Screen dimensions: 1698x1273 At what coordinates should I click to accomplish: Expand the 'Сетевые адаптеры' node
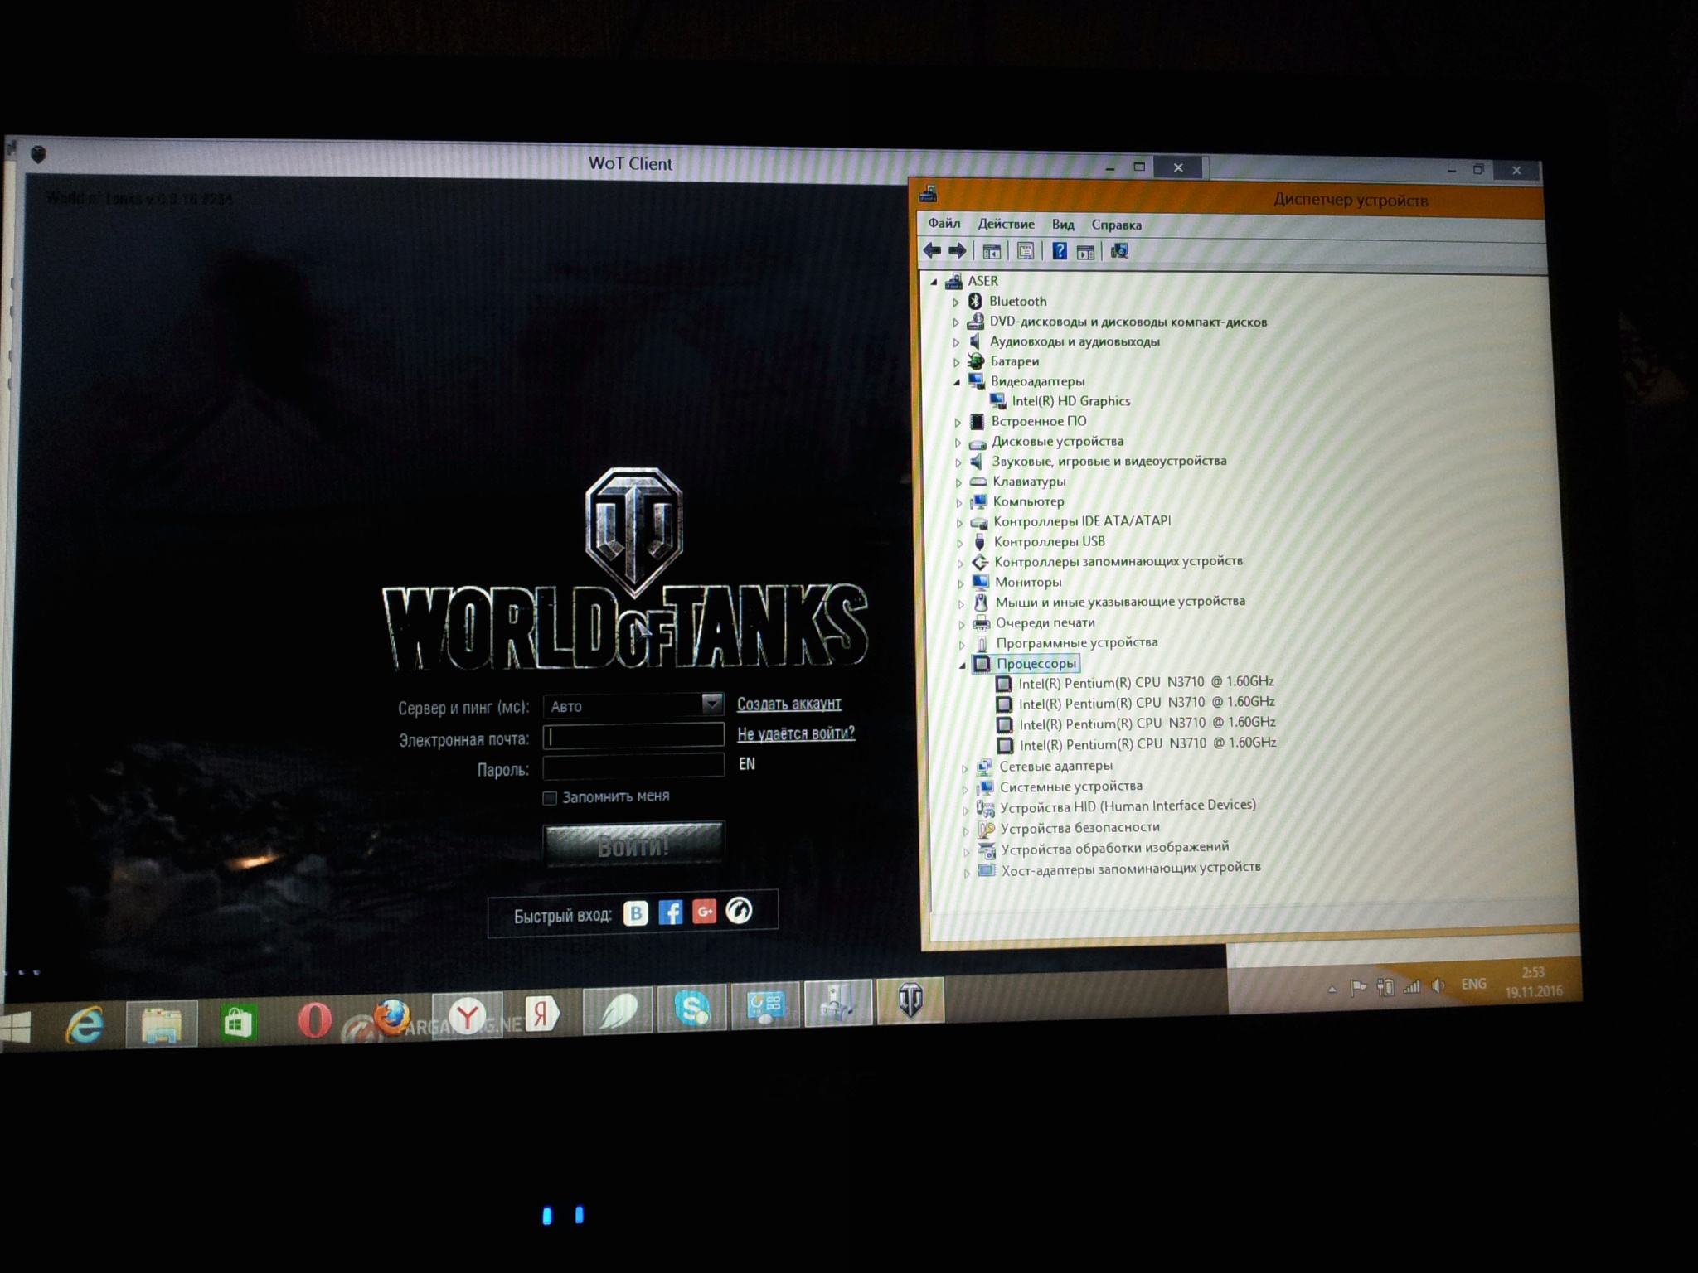tap(964, 768)
